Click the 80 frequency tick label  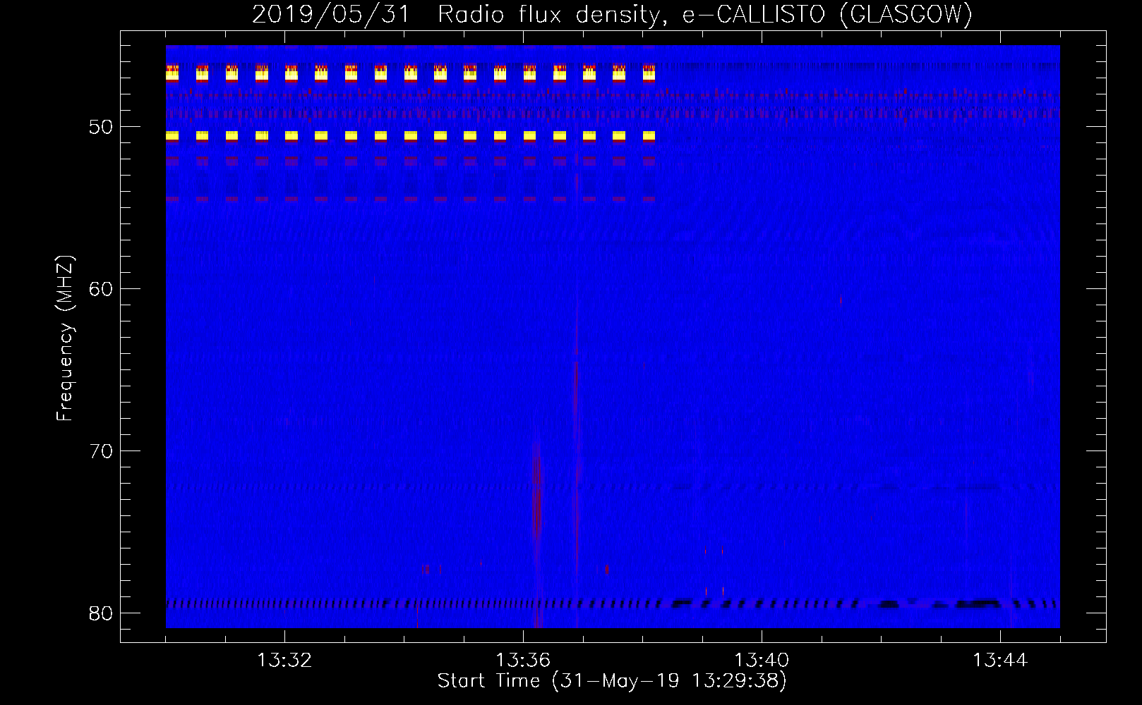pyautogui.click(x=101, y=614)
